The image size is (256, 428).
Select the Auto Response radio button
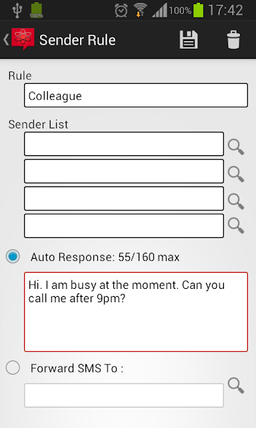13,256
